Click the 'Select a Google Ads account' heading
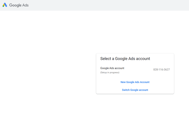 (125, 59)
